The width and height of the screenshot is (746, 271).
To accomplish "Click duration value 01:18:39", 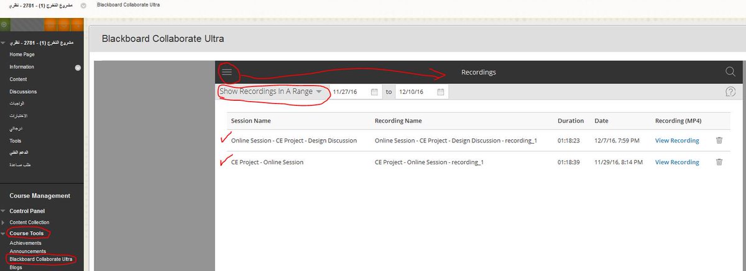I will (569, 162).
